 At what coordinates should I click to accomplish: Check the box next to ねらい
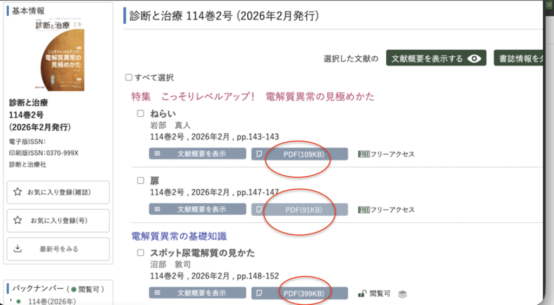[x=141, y=114]
